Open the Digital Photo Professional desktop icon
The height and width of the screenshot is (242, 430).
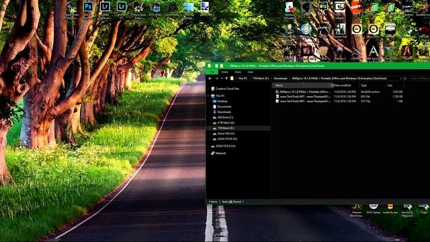point(71,7)
